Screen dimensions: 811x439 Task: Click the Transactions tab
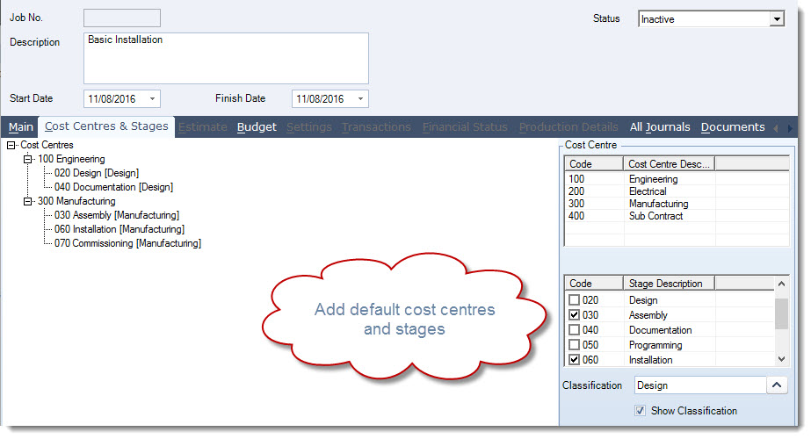(376, 127)
